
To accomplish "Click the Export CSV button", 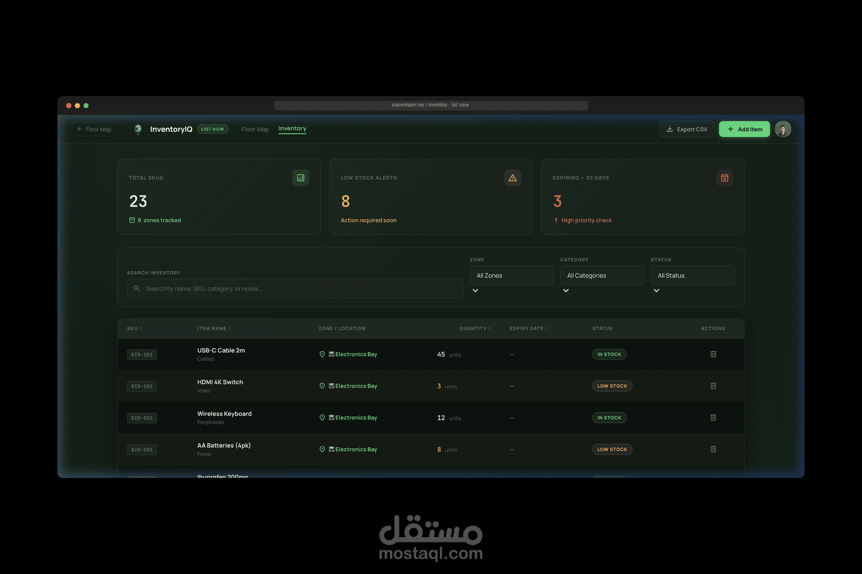I will [x=686, y=129].
